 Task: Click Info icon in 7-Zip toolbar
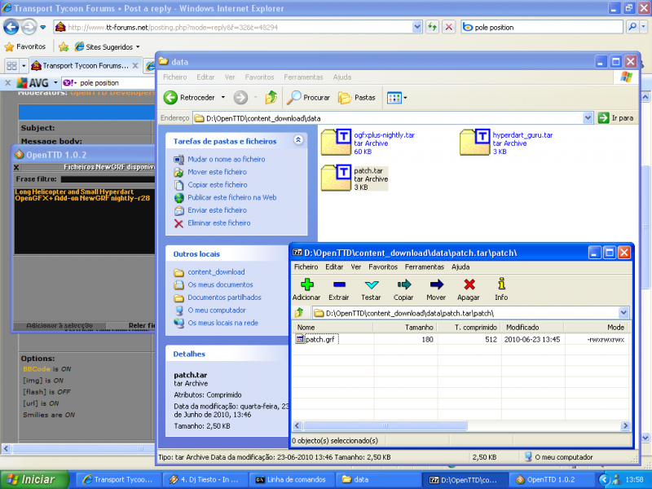point(501,284)
